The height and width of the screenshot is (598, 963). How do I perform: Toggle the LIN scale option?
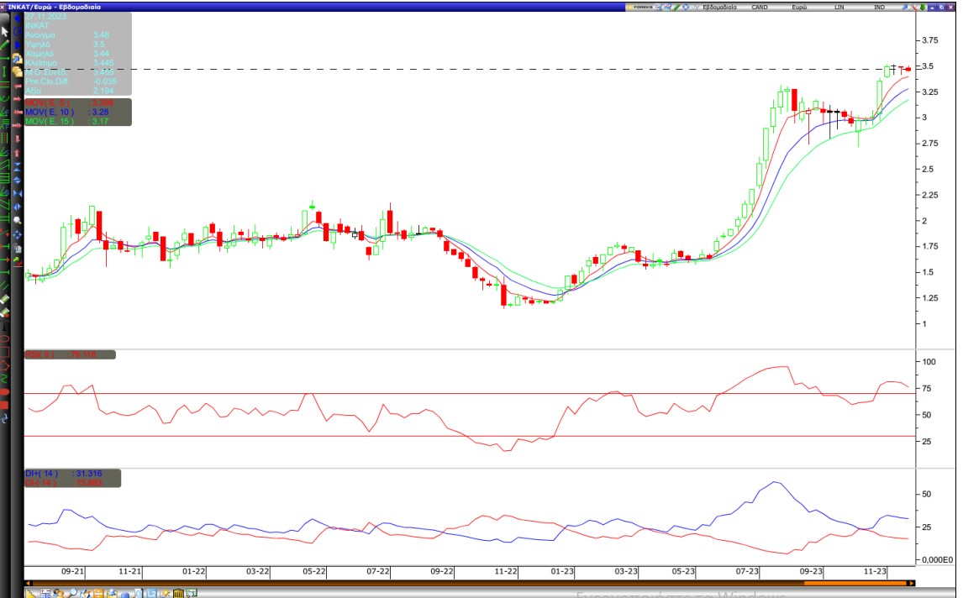tap(839, 7)
